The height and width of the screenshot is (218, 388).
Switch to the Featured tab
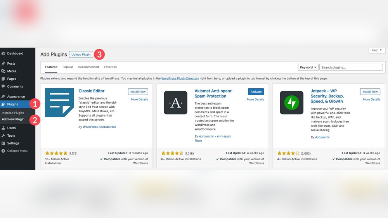pyautogui.click(x=51, y=67)
